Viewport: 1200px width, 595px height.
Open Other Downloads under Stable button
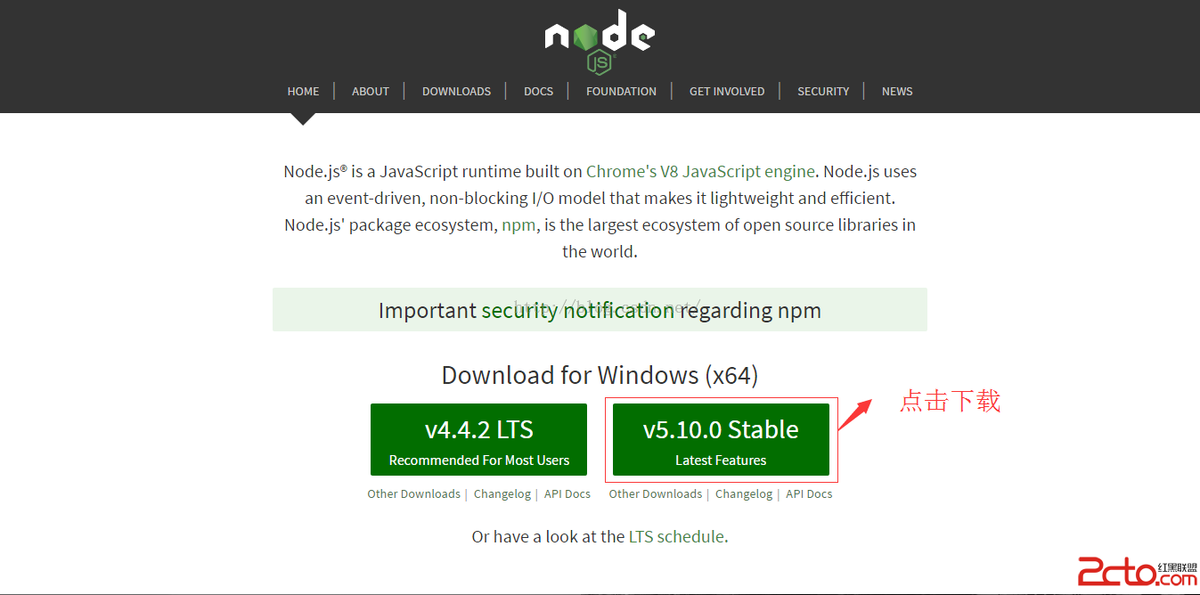[655, 493]
